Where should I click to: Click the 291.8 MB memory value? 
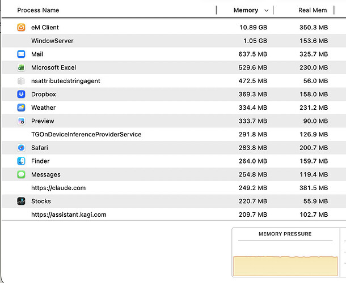(x=253, y=134)
